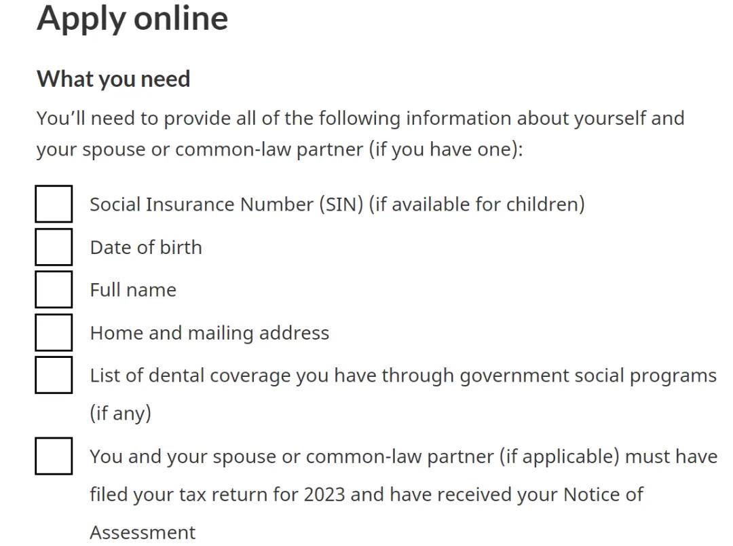Click the word 'Assessment' at the bottom
The height and width of the screenshot is (546, 733).
tap(143, 532)
